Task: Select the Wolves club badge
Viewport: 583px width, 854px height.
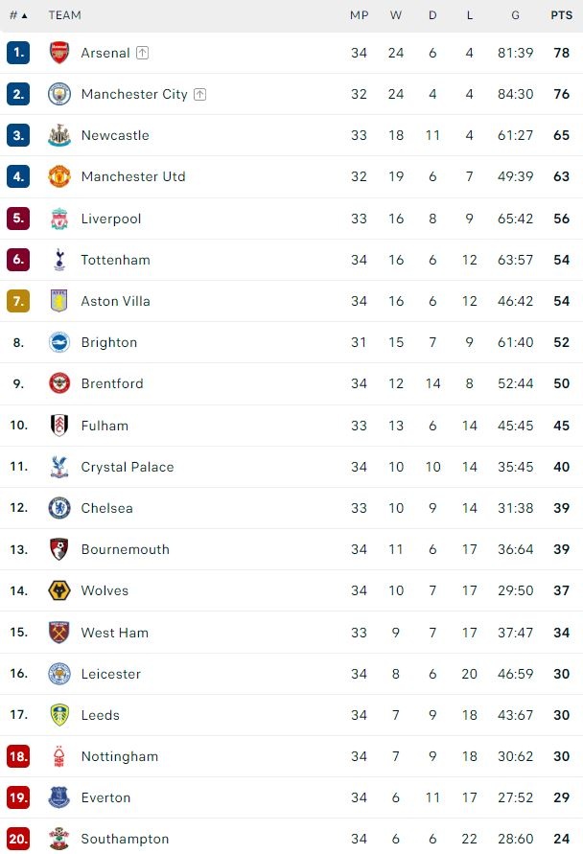Action: pos(59,590)
